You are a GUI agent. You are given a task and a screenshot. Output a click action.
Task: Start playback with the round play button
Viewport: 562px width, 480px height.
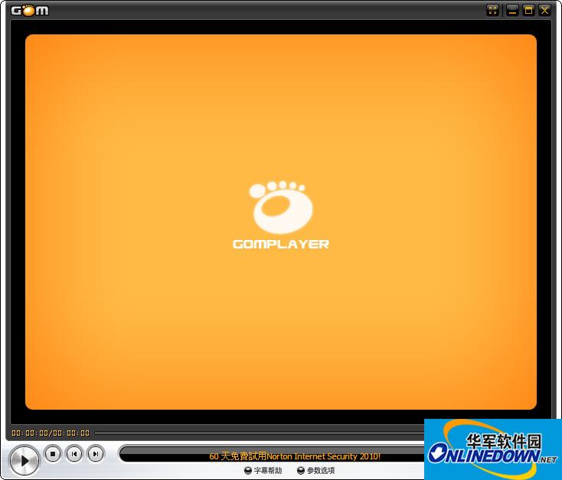pyautogui.click(x=25, y=461)
